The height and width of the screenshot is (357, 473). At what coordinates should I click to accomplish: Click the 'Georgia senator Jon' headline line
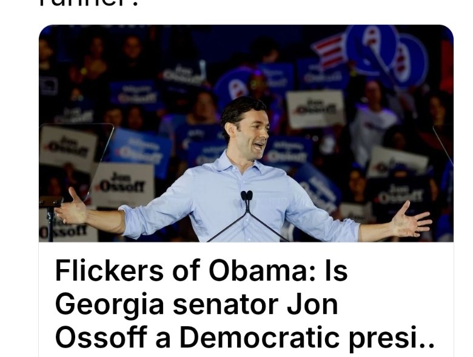(x=196, y=304)
